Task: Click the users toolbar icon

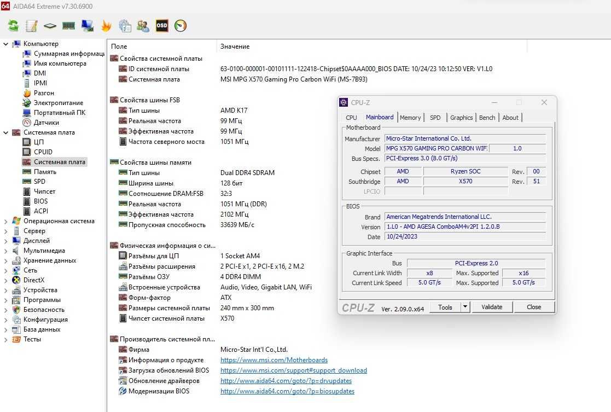Action: (143, 26)
